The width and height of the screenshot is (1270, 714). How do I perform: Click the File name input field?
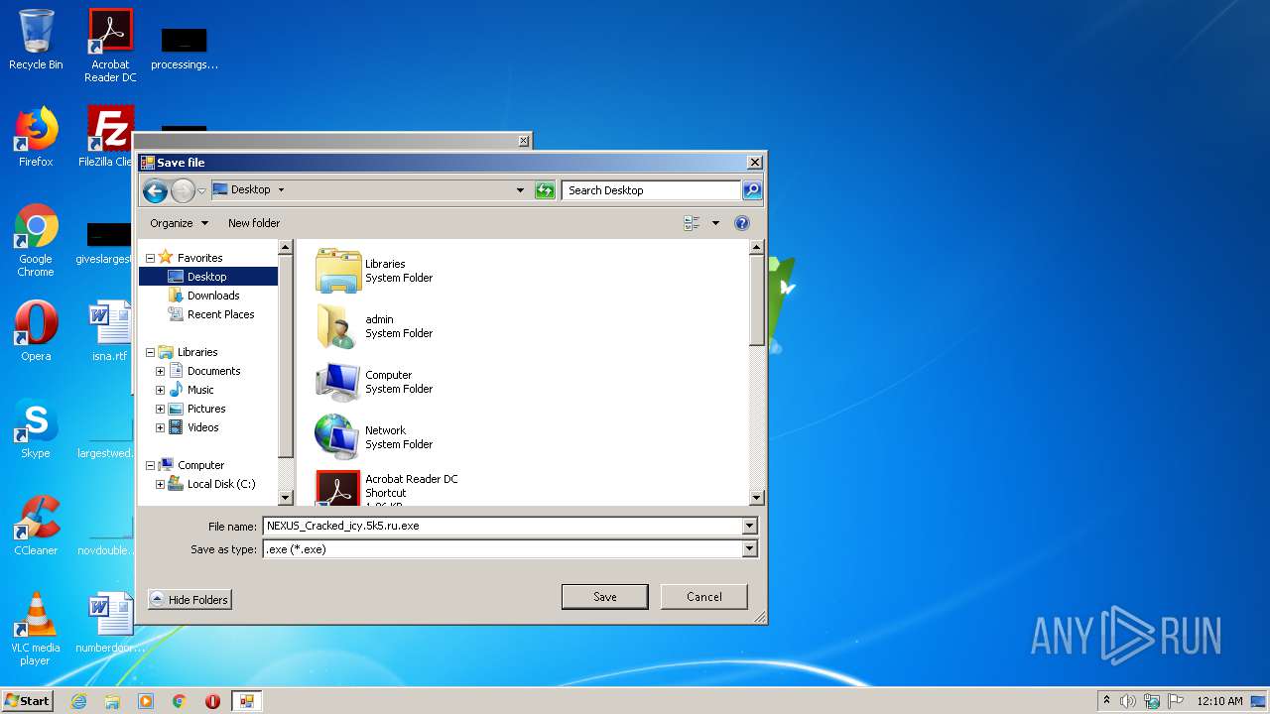pos(502,526)
